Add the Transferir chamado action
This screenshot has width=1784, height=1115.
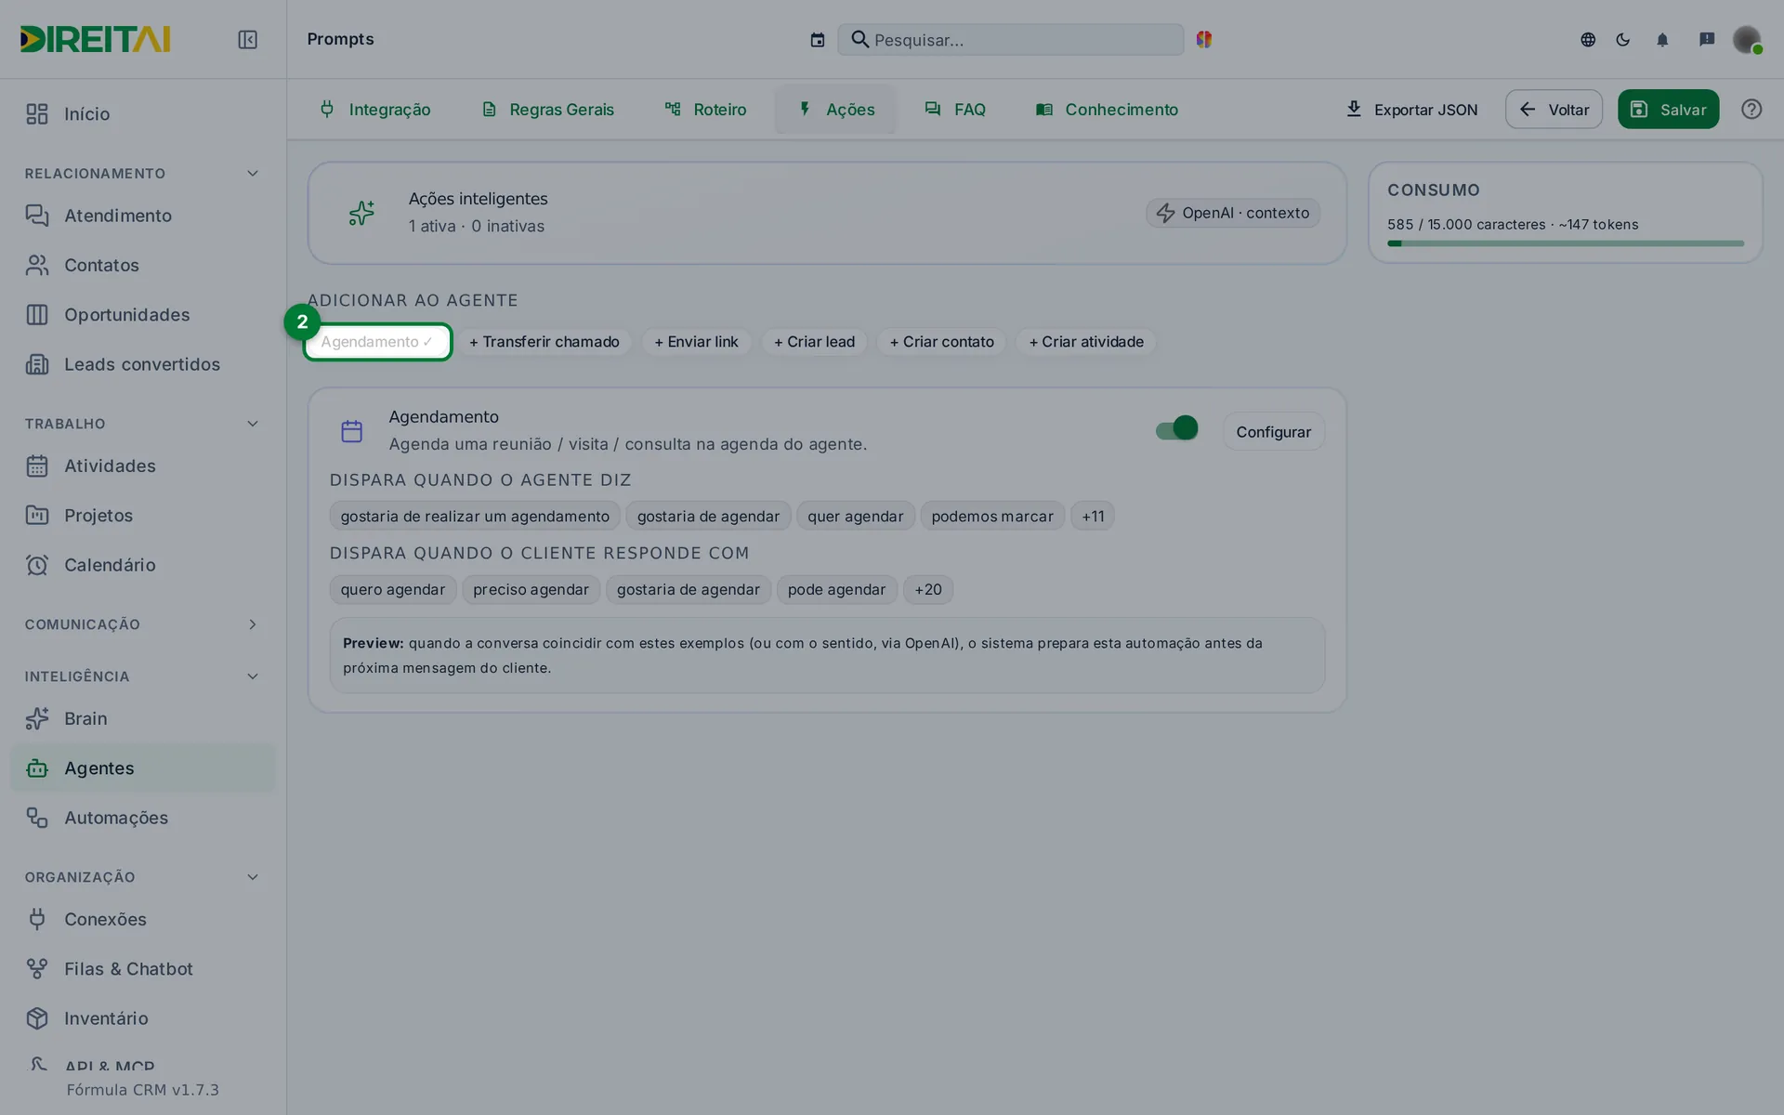pos(544,342)
